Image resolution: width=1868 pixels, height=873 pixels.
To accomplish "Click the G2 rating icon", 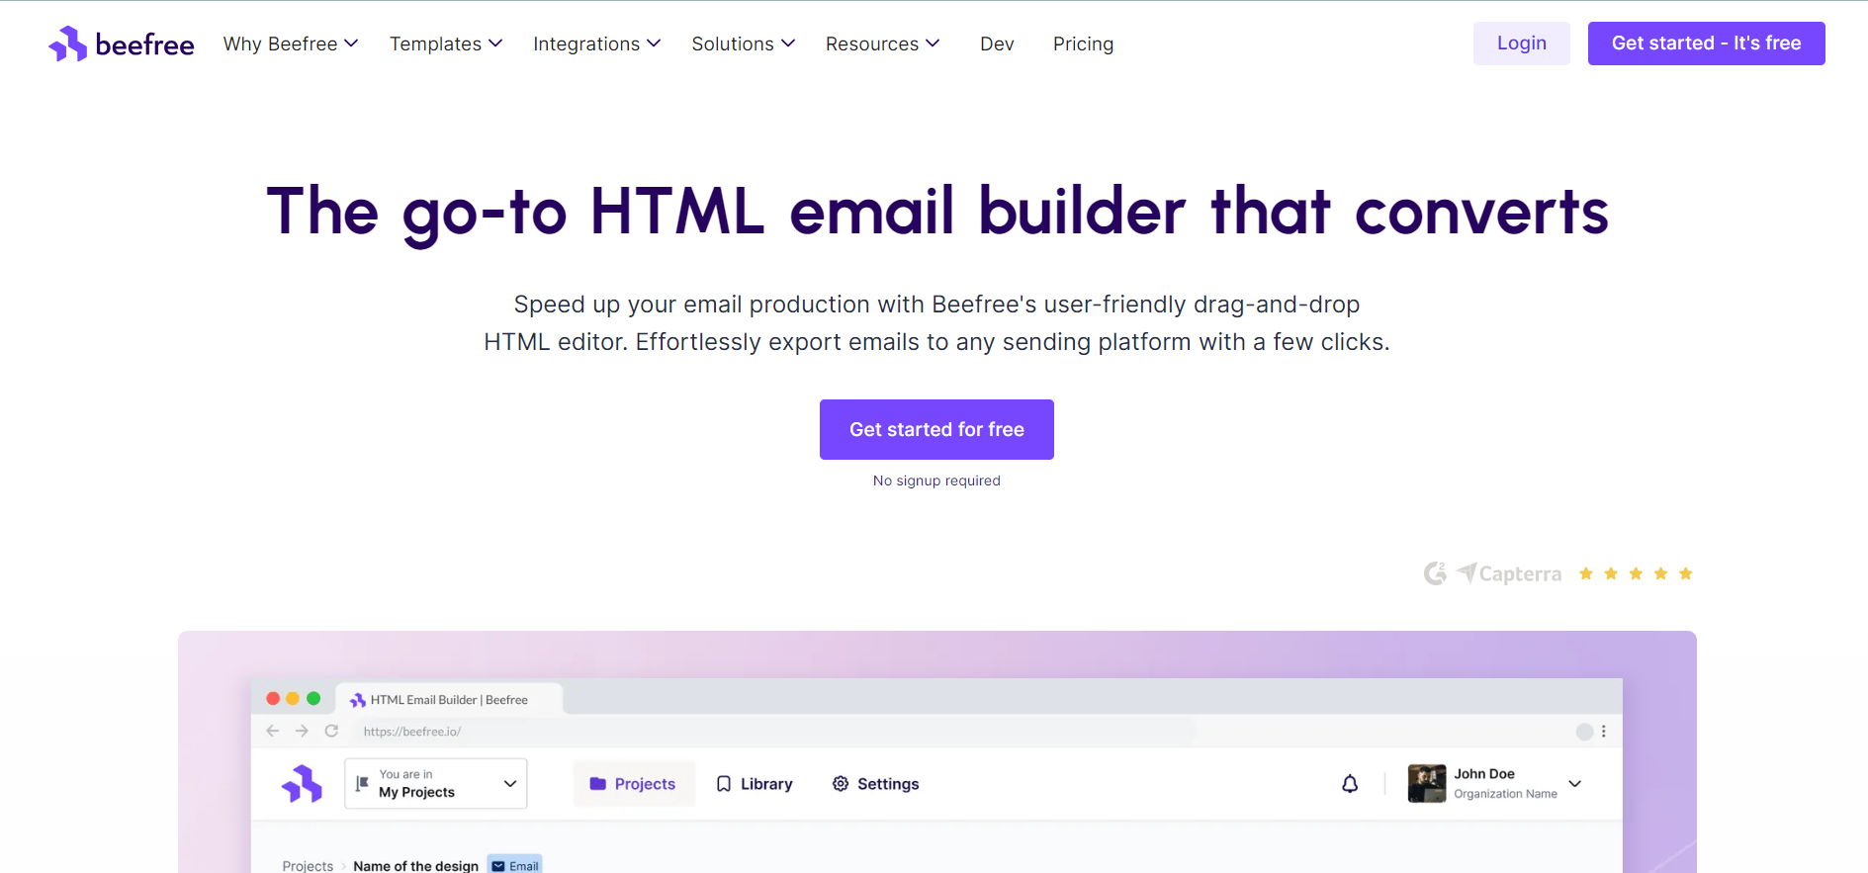I will (1435, 573).
